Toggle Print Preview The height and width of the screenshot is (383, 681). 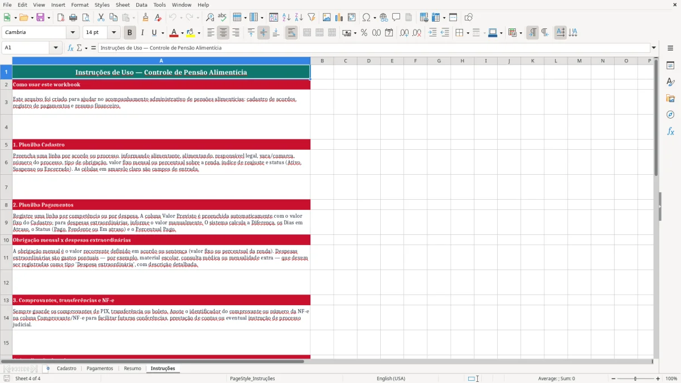pos(85,18)
